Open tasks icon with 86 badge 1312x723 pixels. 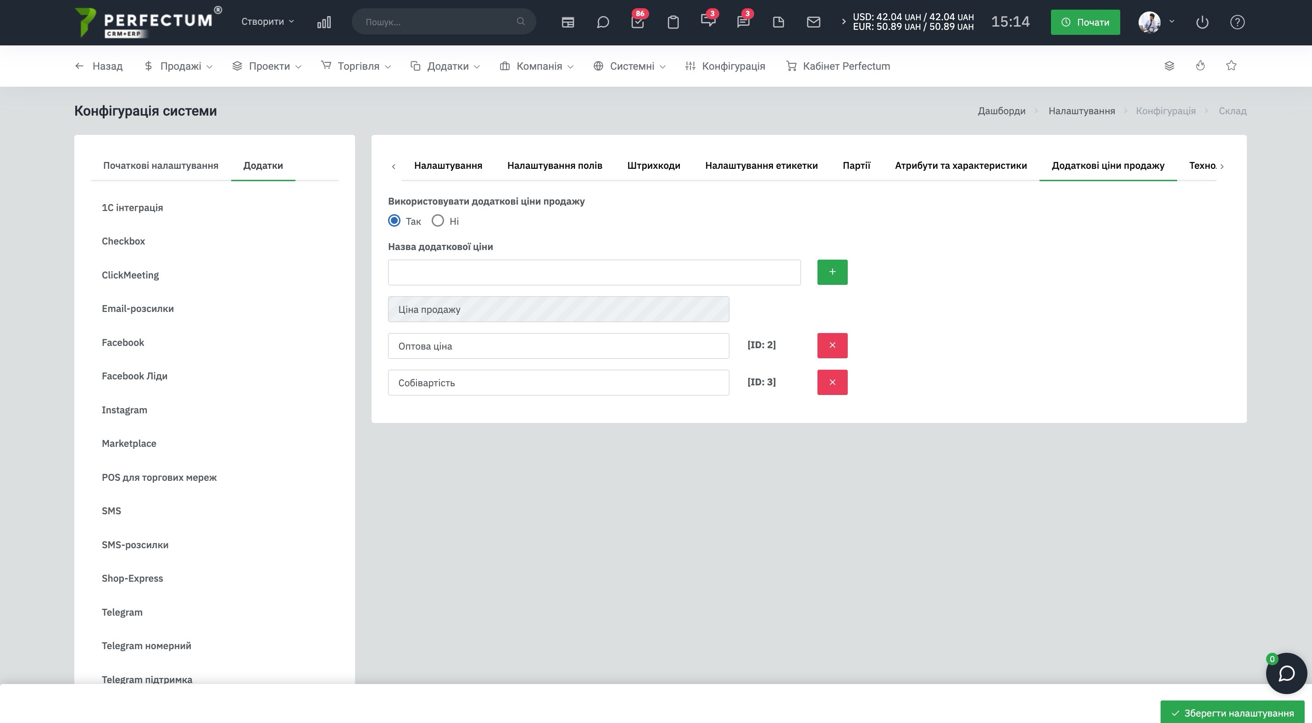click(x=638, y=22)
